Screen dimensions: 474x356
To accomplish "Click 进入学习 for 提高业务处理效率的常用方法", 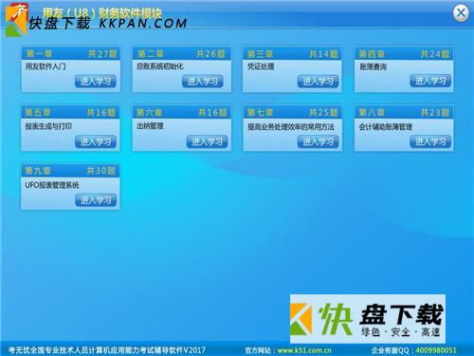I will pyautogui.click(x=318, y=141).
